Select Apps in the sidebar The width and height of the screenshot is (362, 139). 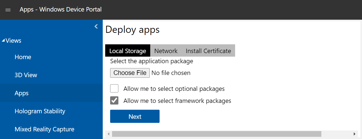22,93
